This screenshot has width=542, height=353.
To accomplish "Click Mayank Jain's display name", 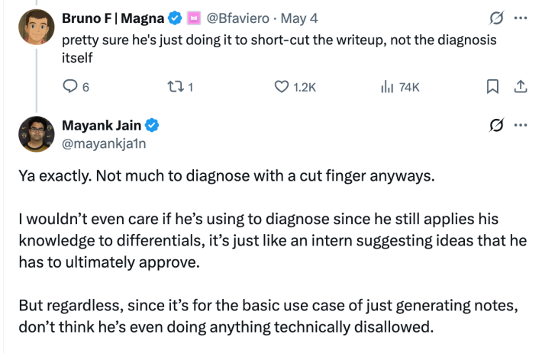I will click(x=102, y=125).
